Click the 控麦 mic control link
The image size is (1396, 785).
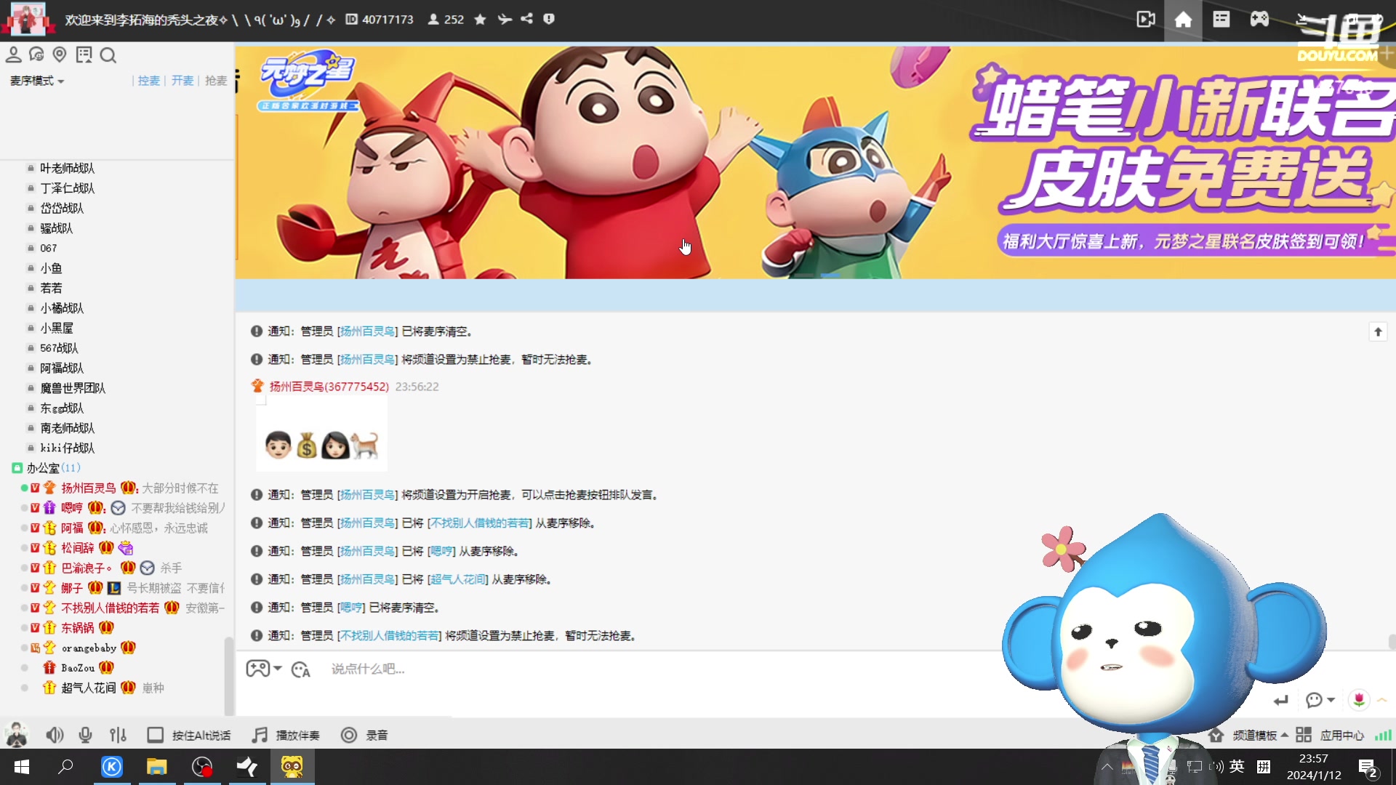148,81
